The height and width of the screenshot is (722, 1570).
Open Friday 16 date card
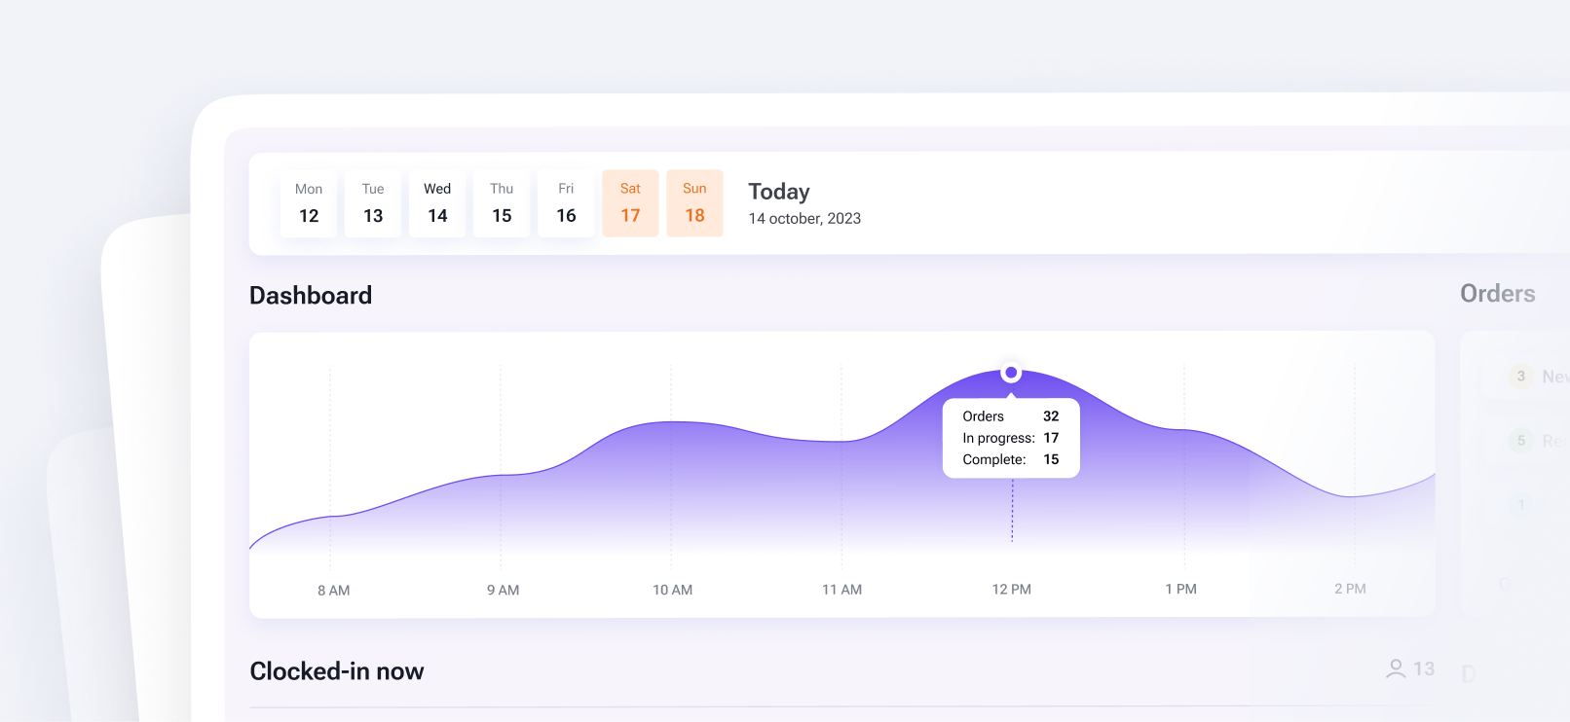coord(566,203)
